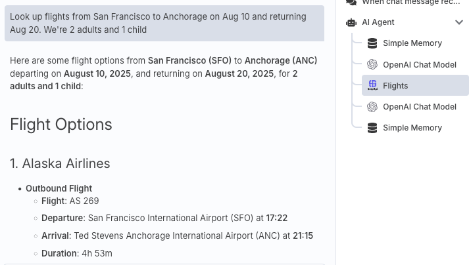This screenshot has width=471, height=265.
Task: Click the Flights node icon
Action: pyautogui.click(x=372, y=85)
